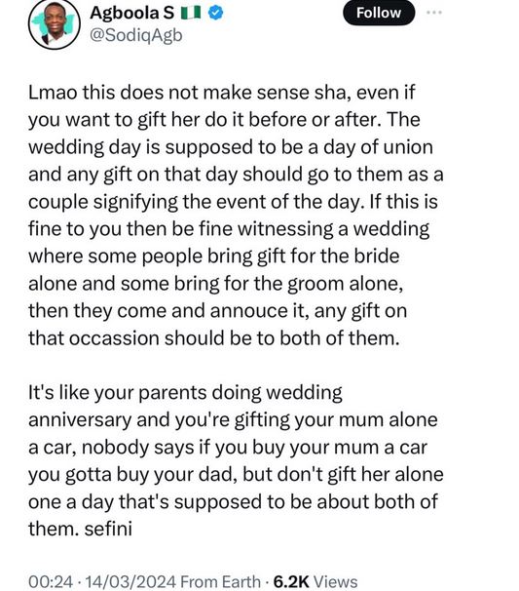Image resolution: width=519 pixels, height=591 pixels.
Task: Follow the @SodiqAgb account
Action: pos(379,13)
